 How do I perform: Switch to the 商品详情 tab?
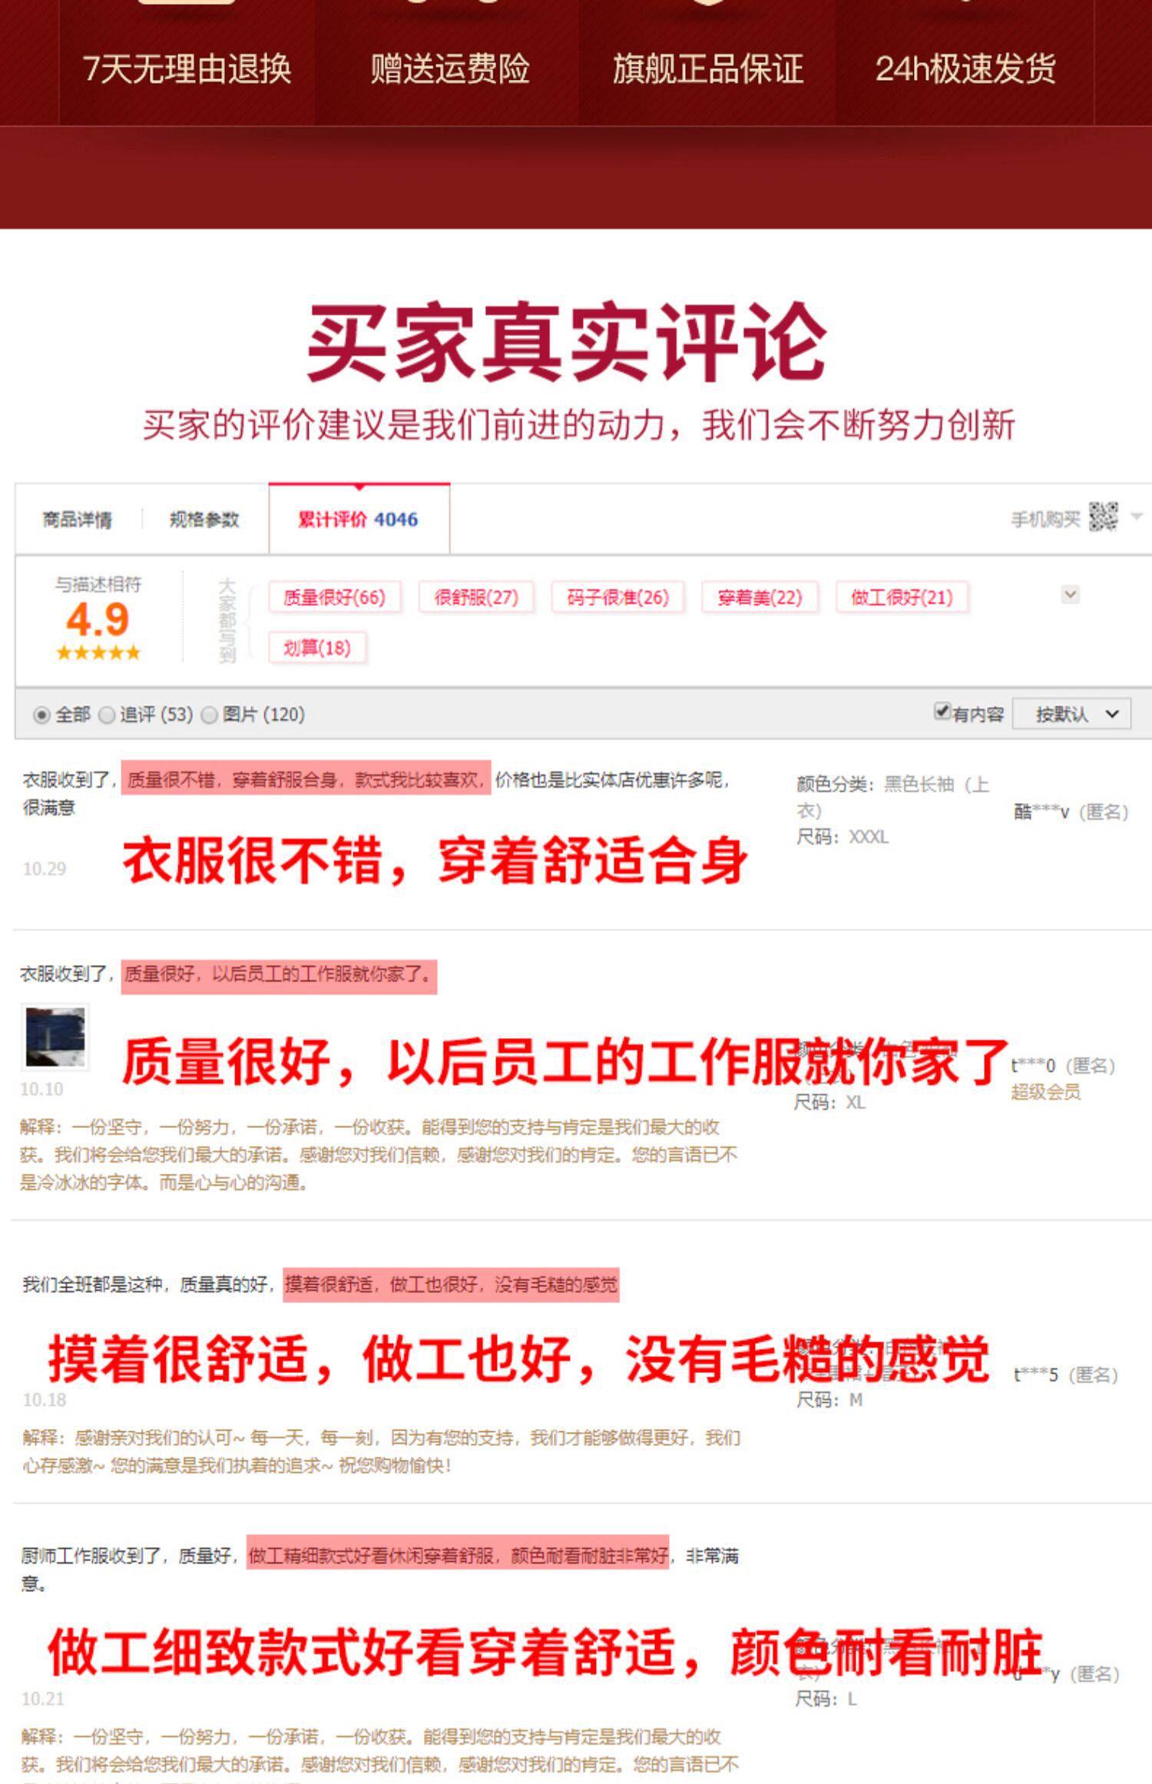point(77,519)
